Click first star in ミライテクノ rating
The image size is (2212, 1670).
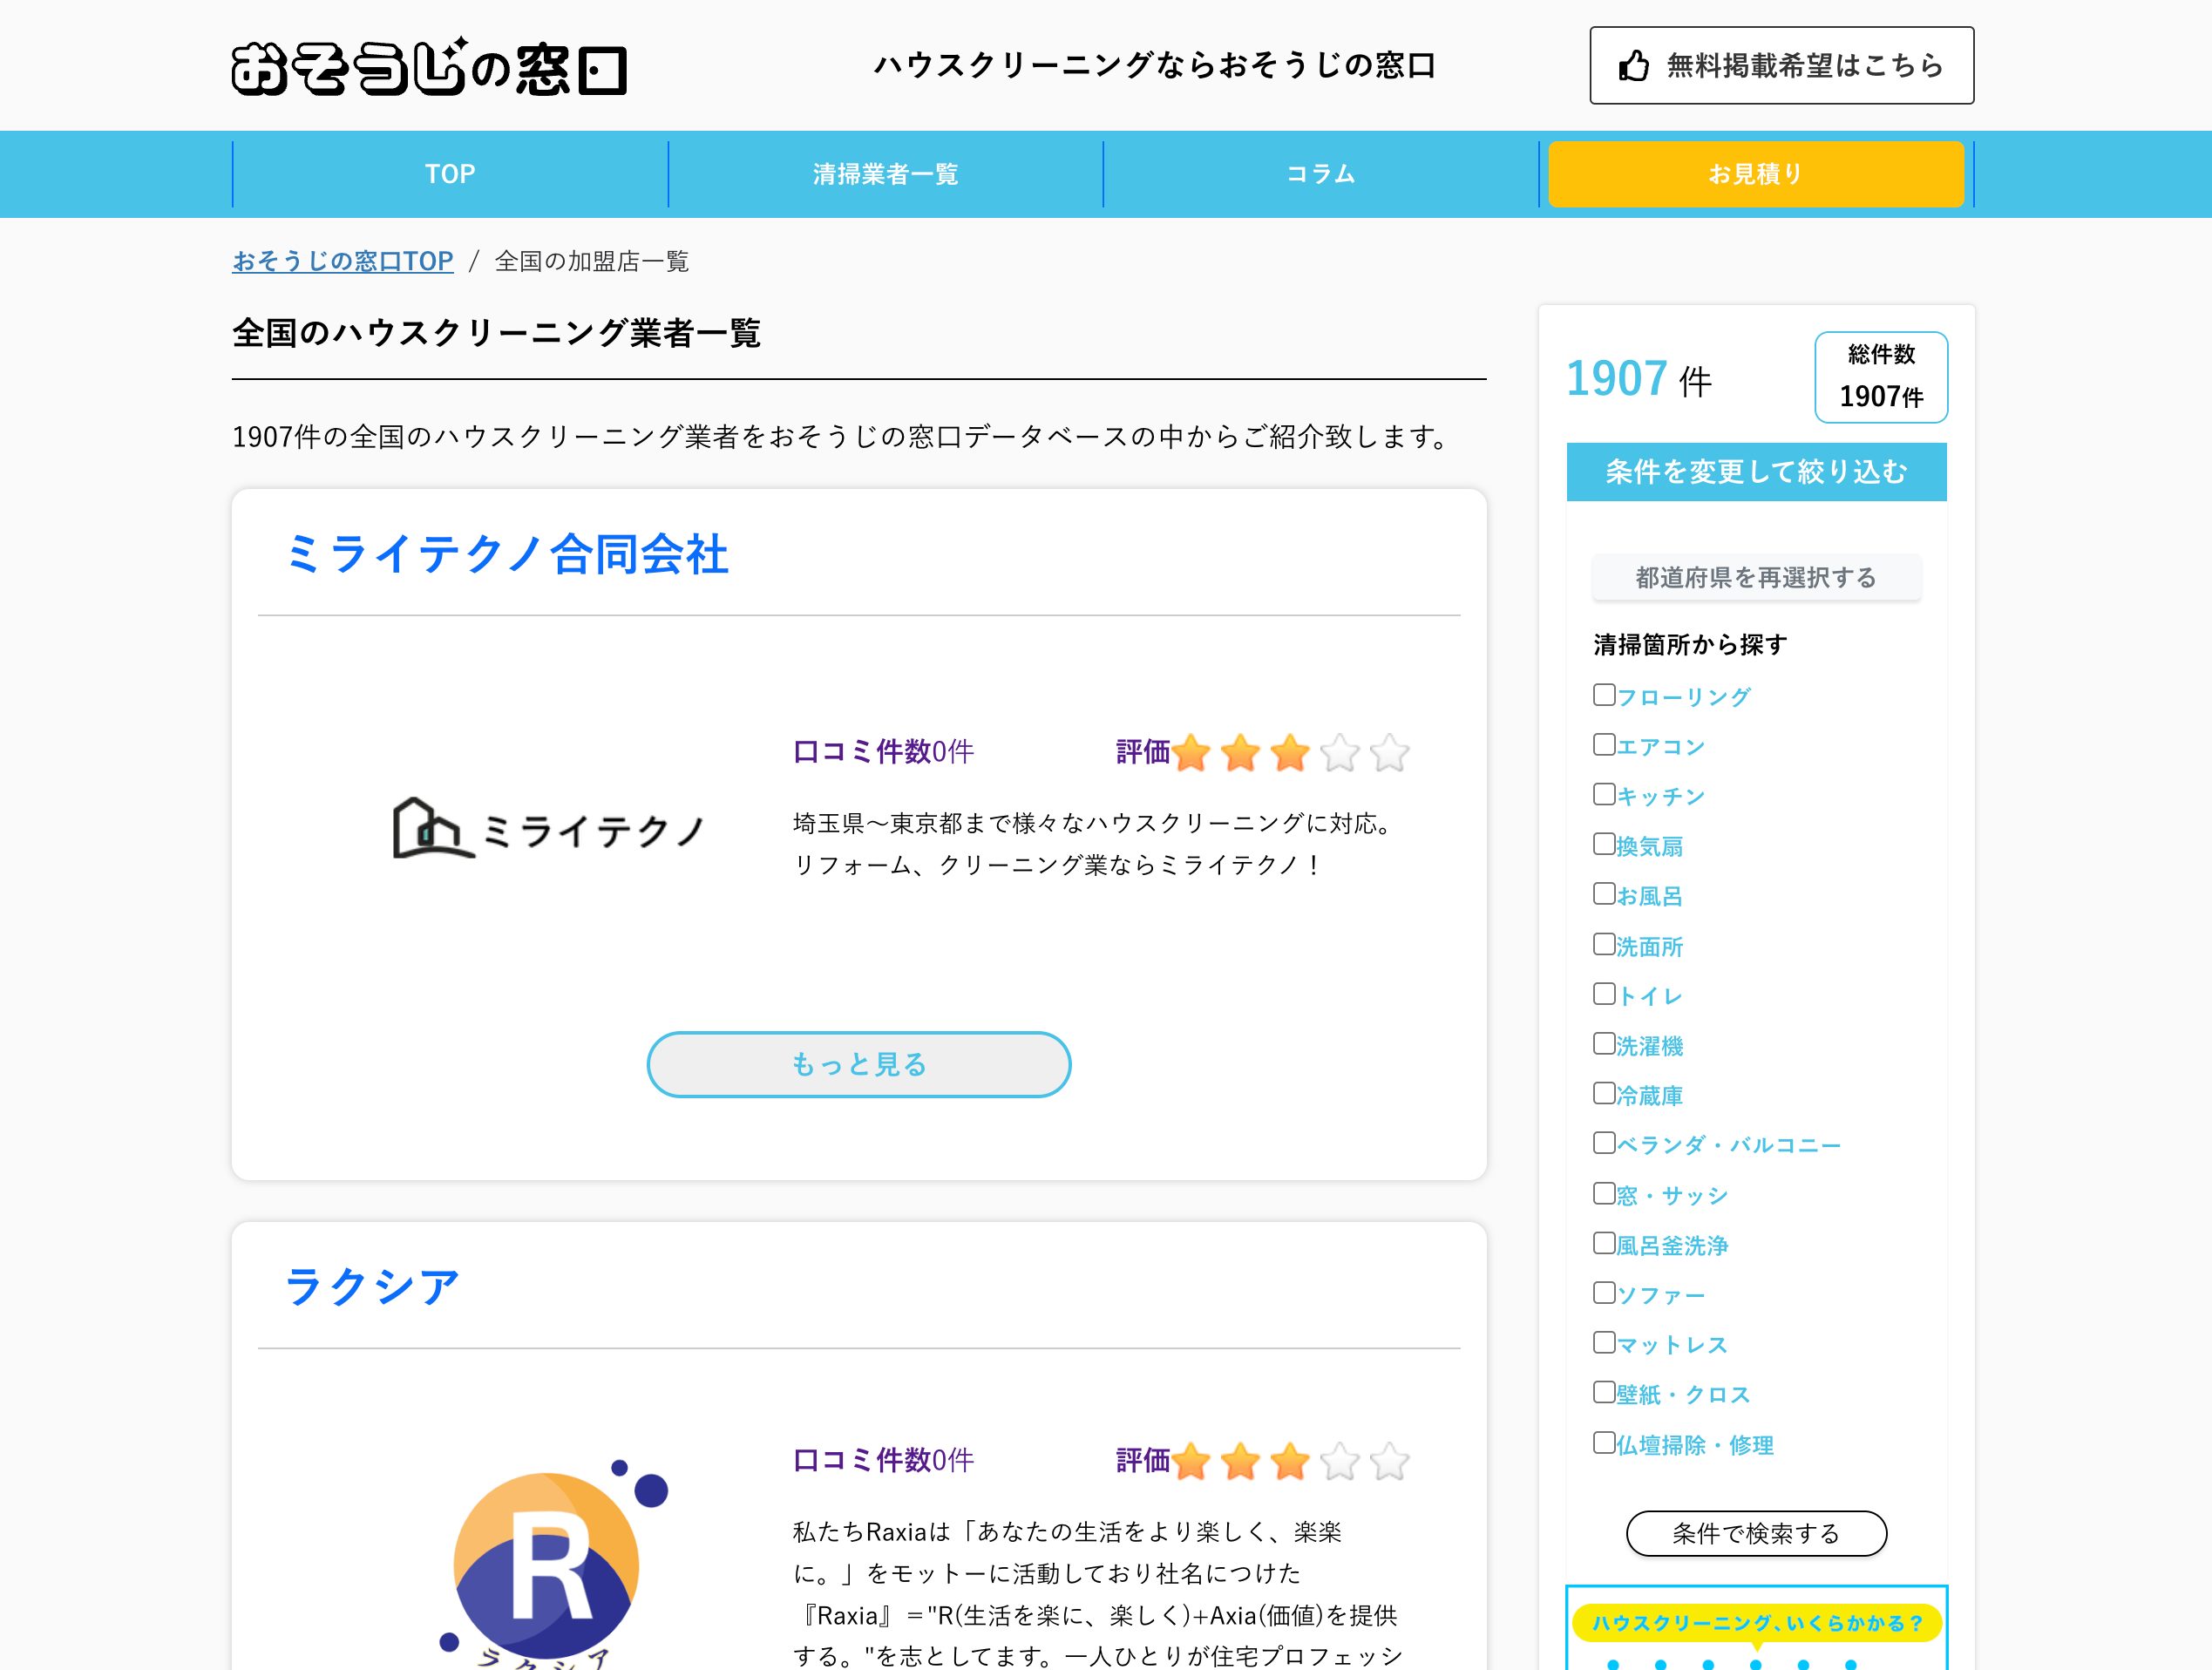1191,753
